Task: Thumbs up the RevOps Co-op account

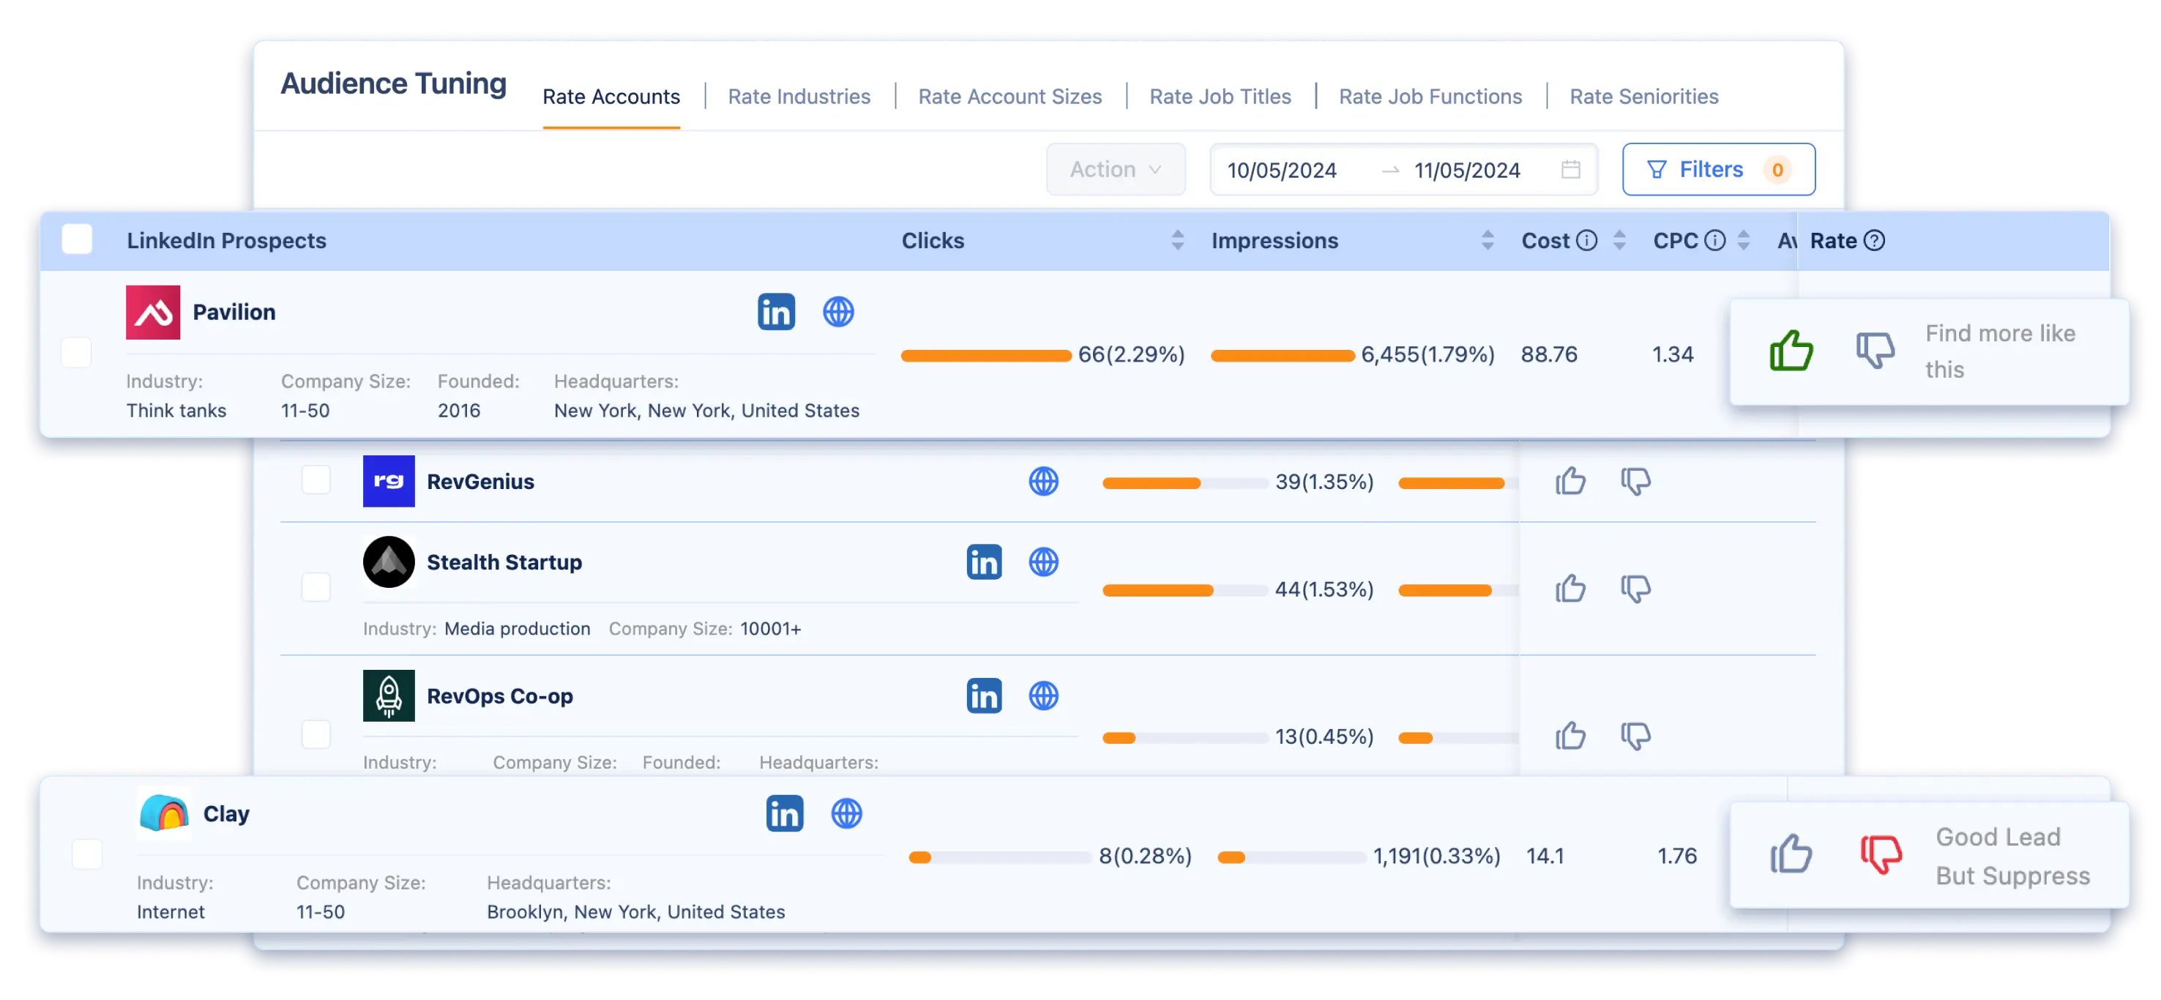Action: [x=1570, y=736]
